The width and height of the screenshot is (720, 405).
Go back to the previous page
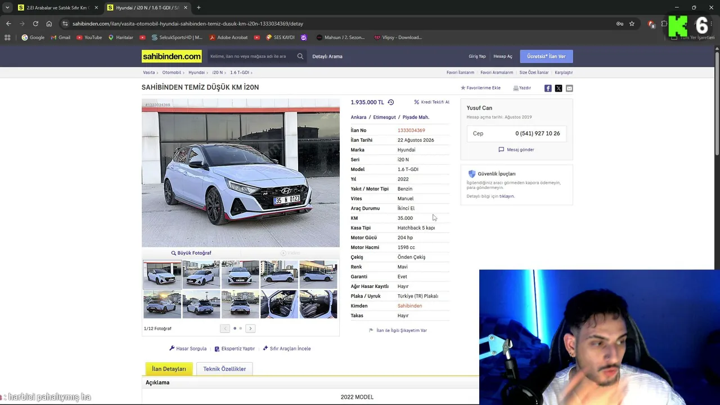tap(8, 24)
